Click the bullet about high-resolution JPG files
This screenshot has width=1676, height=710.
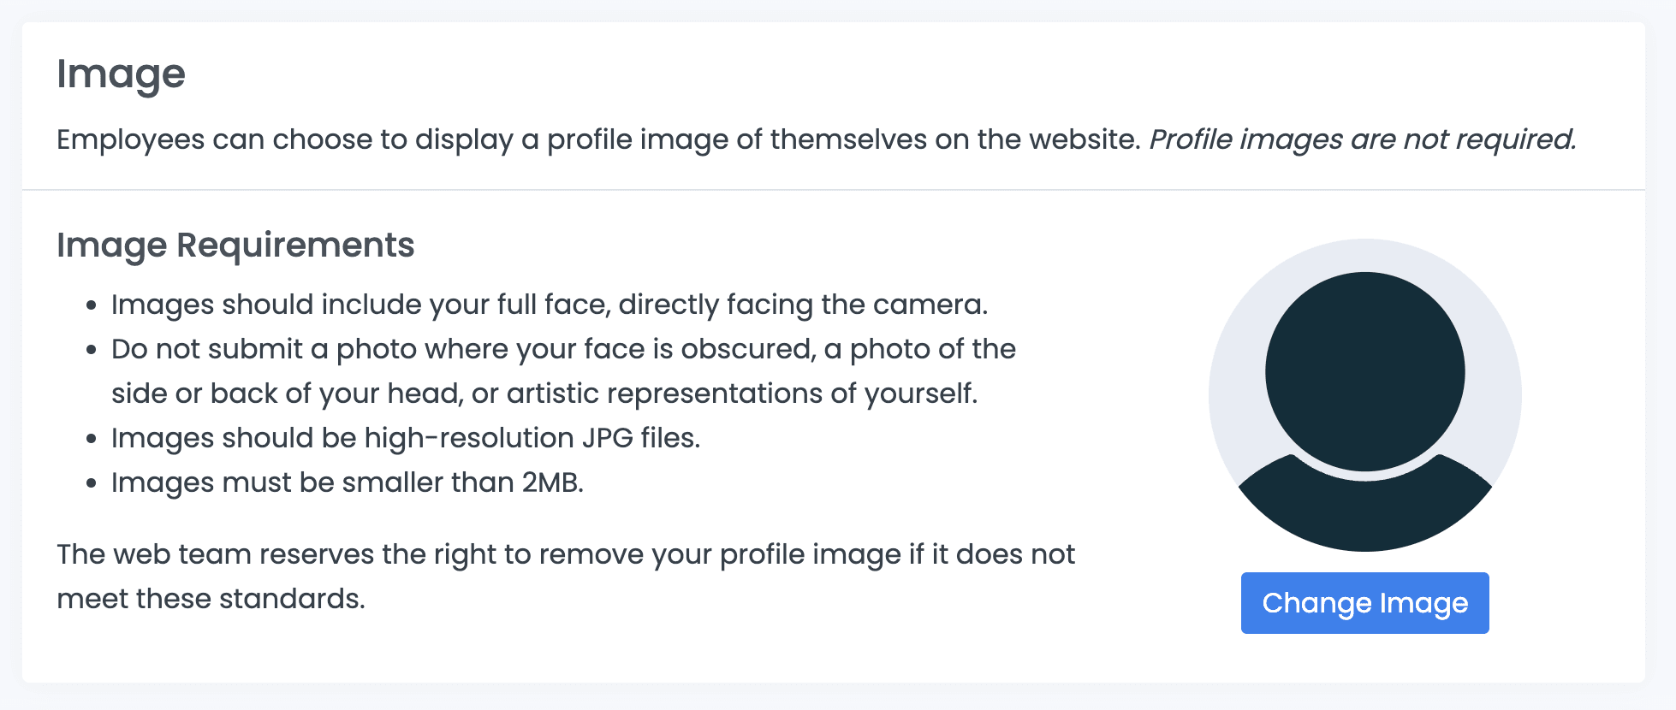(406, 438)
